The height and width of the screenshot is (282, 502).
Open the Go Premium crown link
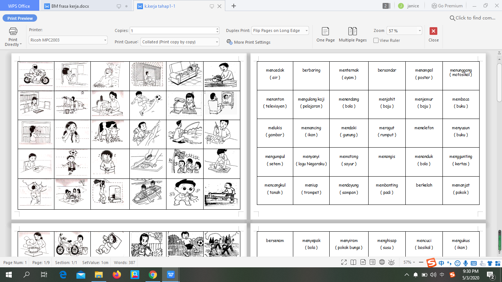pyautogui.click(x=447, y=6)
